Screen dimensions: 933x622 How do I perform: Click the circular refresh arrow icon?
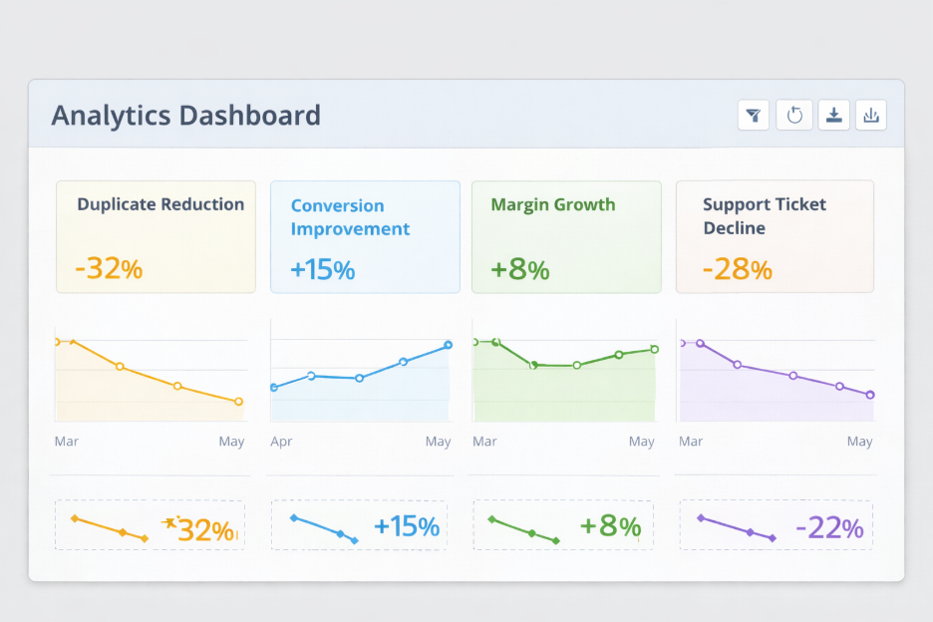pyautogui.click(x=794, y=116)
